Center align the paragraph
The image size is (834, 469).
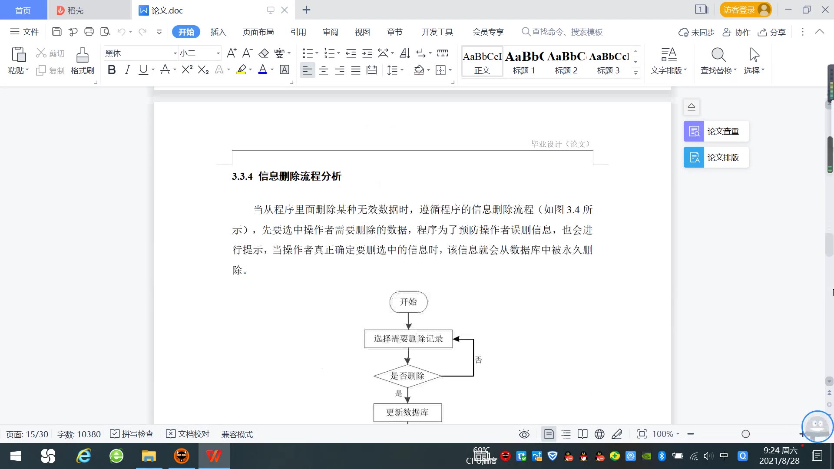(x=324, y=70)
